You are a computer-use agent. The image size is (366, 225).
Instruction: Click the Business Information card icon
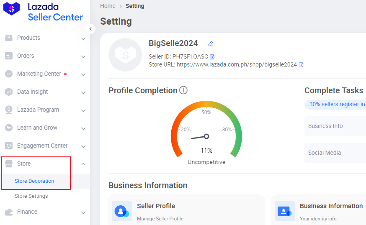[285, 211]
